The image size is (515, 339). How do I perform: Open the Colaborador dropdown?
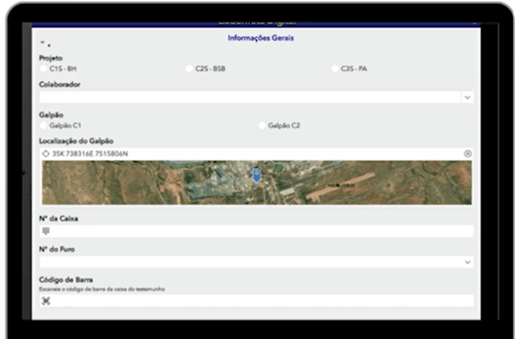pos(467,97)
